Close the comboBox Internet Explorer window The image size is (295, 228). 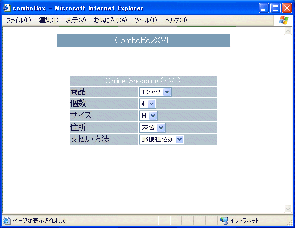coord(287,8)
